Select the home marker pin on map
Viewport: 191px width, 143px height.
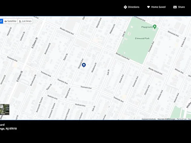tap(84, 65)
